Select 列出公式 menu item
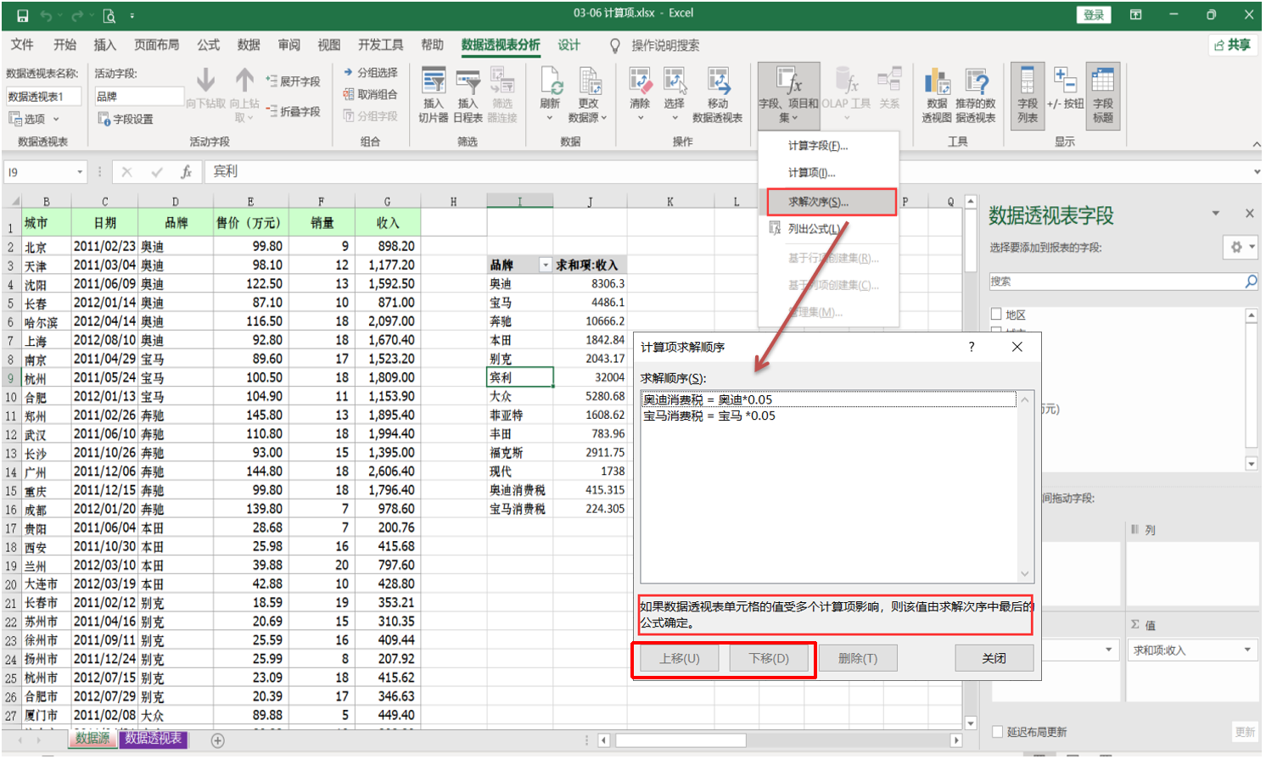Viewport: 1266px width, 759px height. point(827,229)
